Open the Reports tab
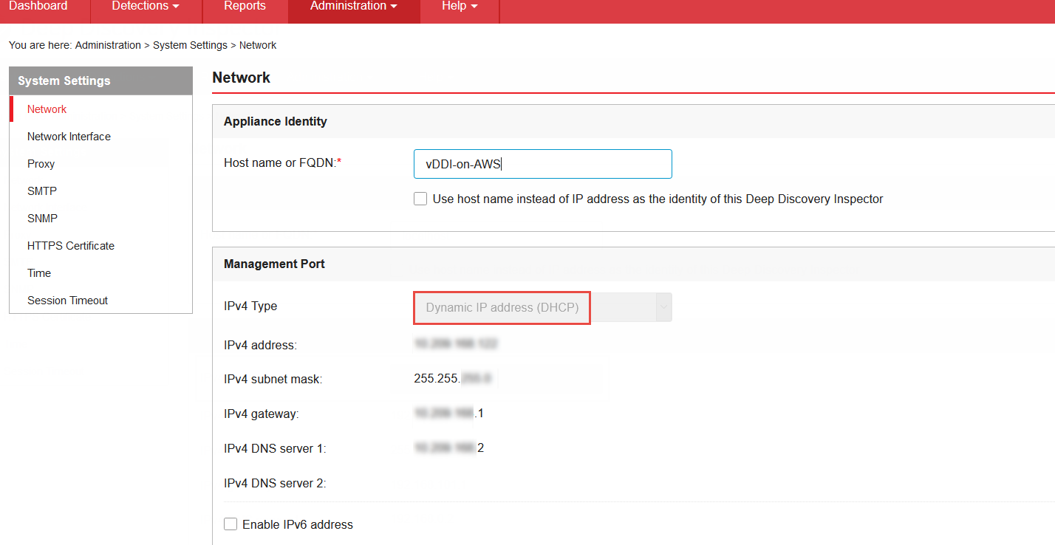The image size is (1055, 545). 245,7
